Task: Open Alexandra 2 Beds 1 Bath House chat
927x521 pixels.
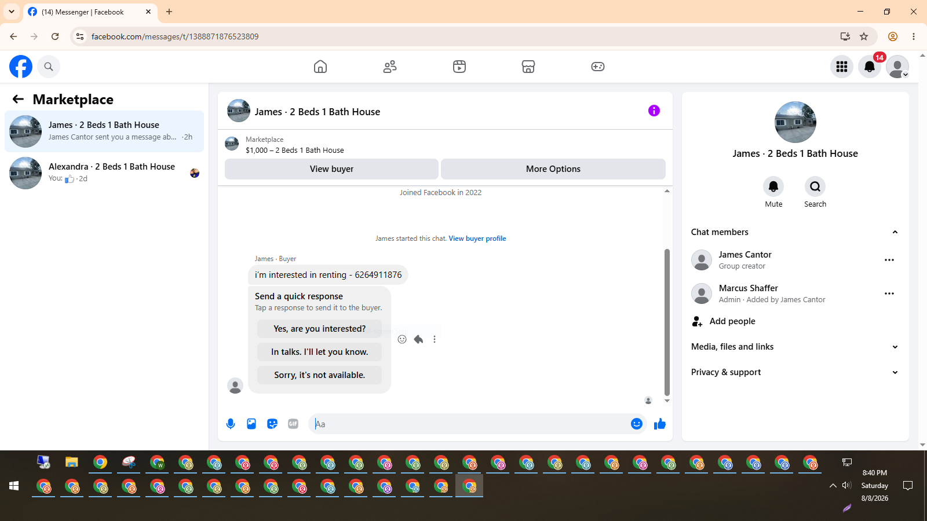Action: 104,173
